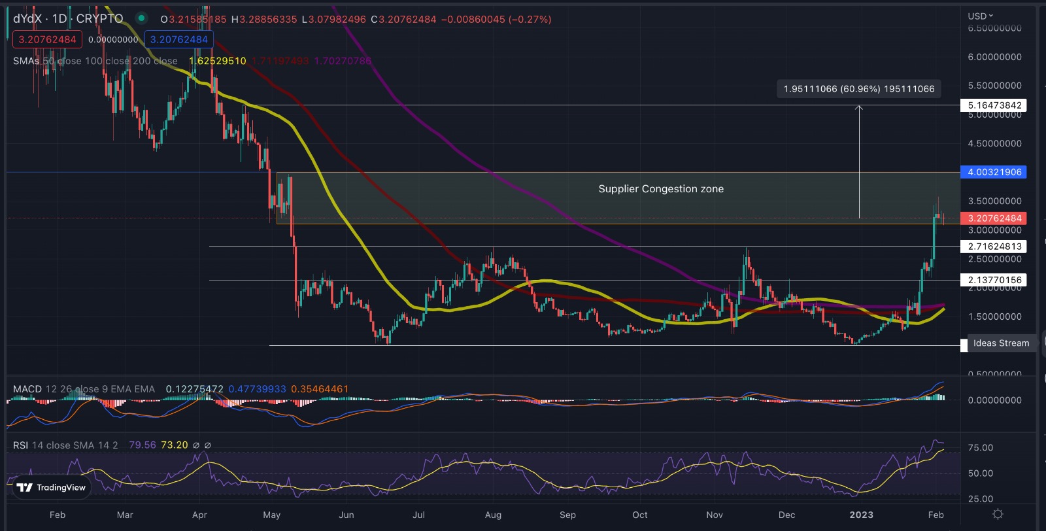
Task: Click the low price value 3.07982496
Action: 337,20
